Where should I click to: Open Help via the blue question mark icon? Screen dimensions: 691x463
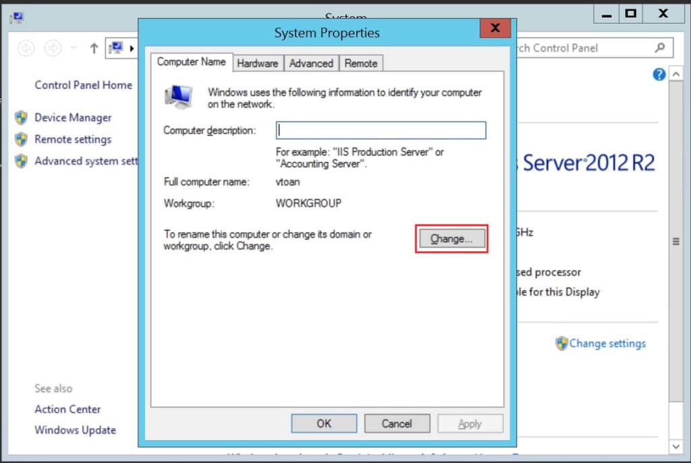(x=659, y=74)
